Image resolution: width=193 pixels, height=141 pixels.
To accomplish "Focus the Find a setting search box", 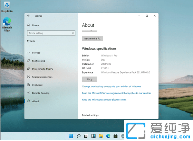I will pos(51,33).
